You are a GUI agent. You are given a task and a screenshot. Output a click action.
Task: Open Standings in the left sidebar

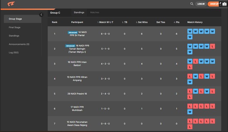pos(14,35)
